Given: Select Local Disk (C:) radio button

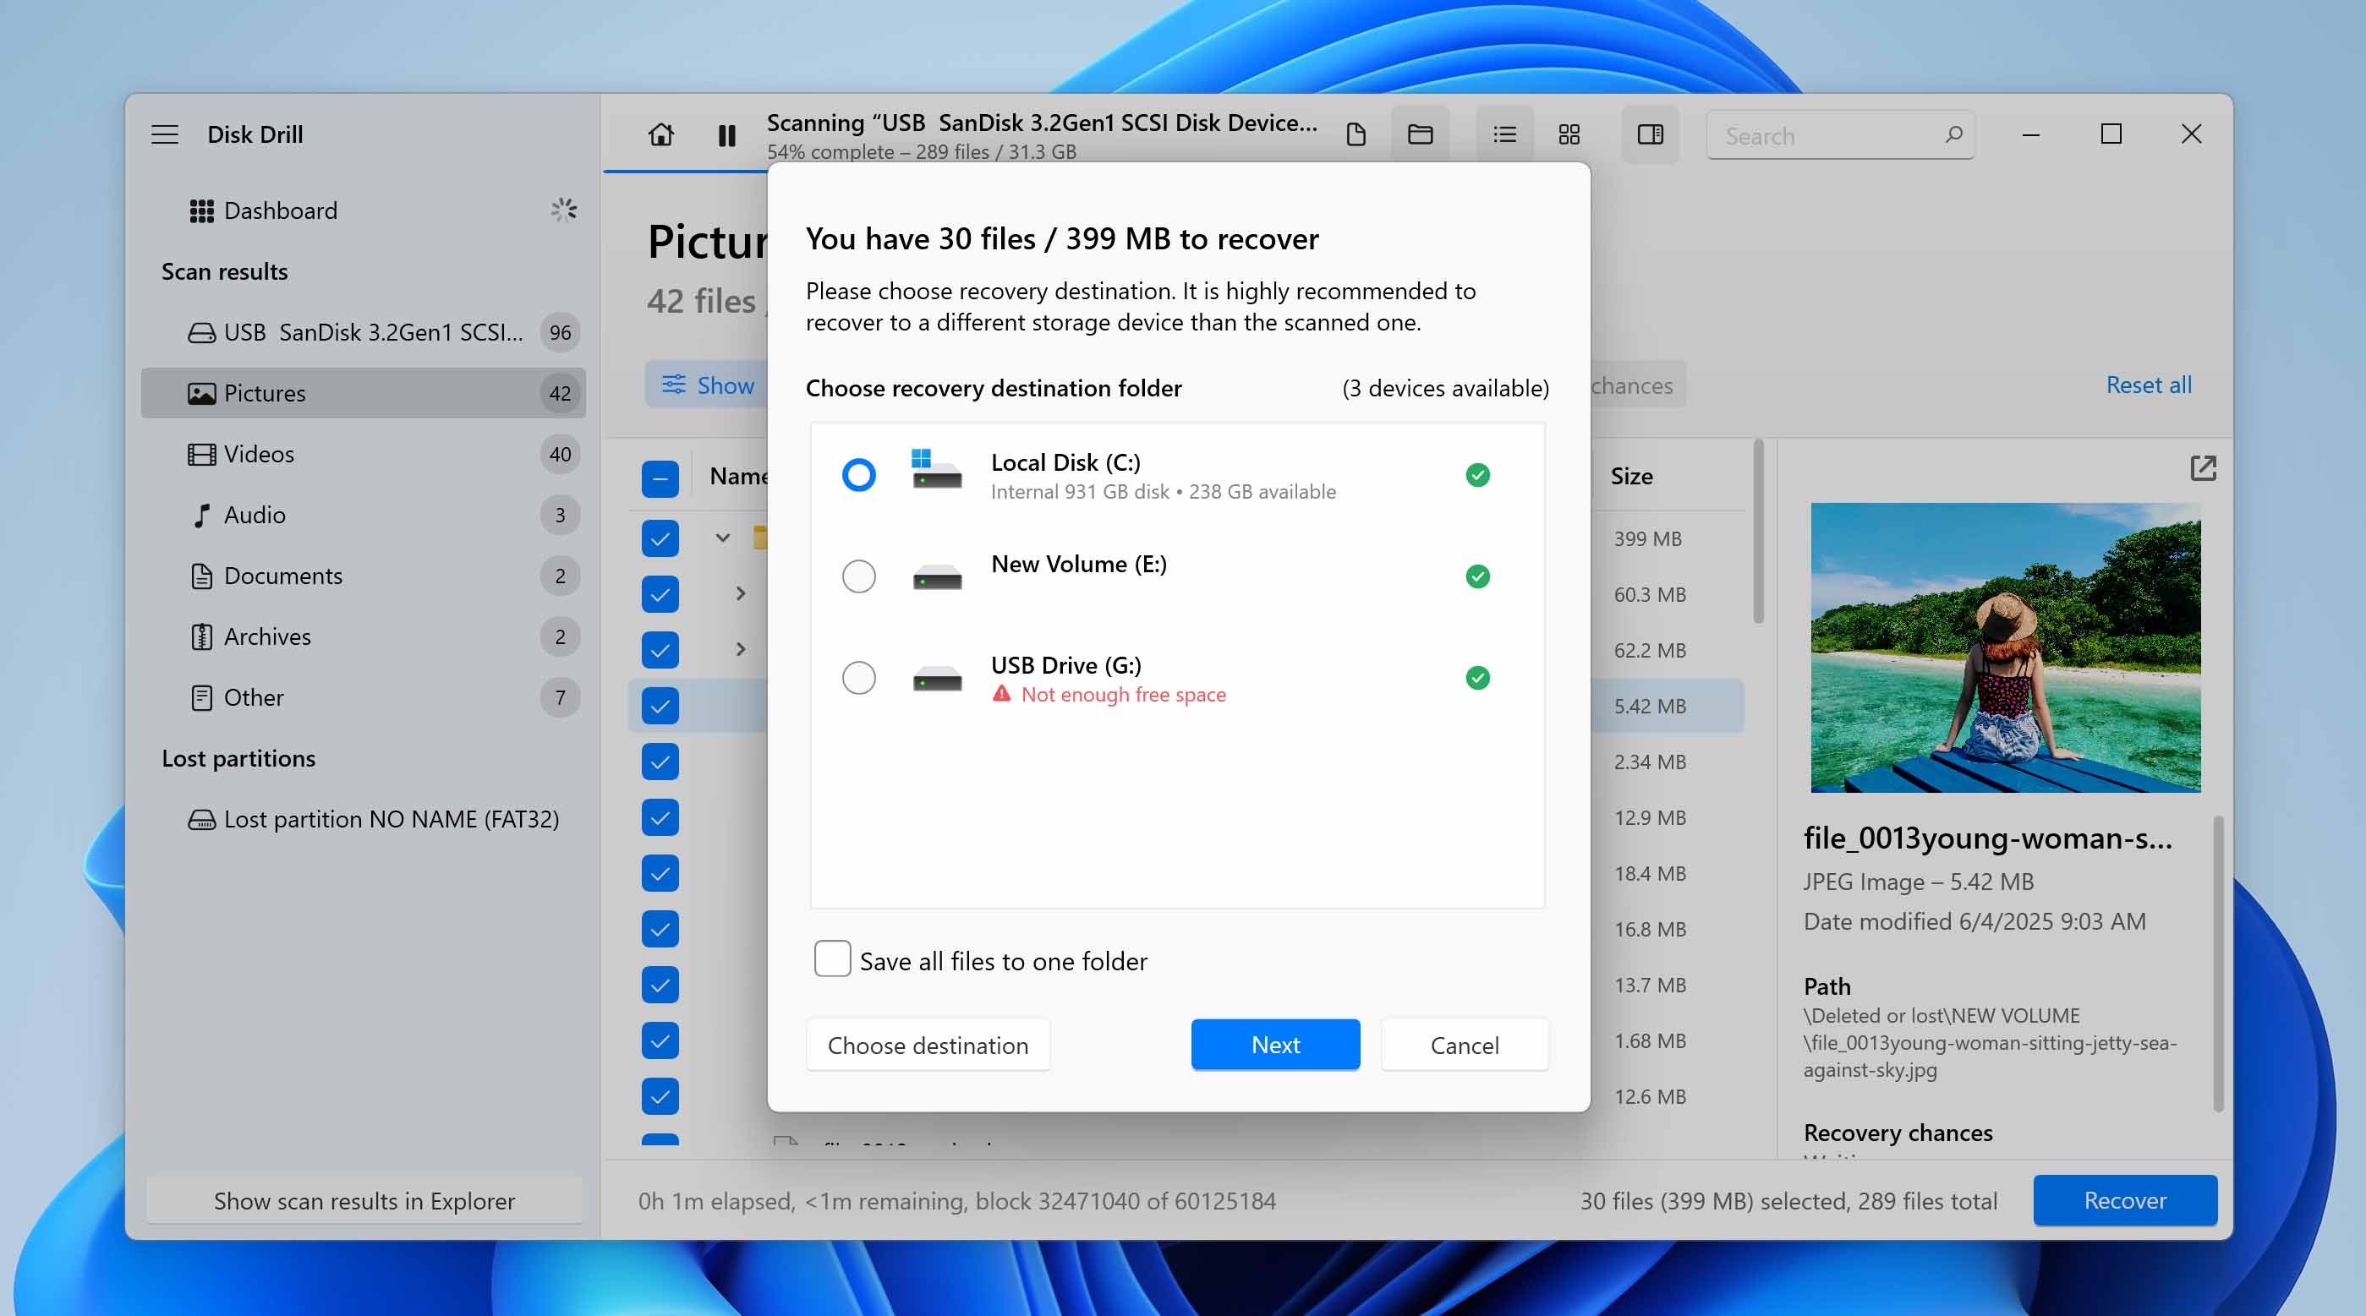Looking at the screenshot, I should pyautogui.click(x=859, y=475).
